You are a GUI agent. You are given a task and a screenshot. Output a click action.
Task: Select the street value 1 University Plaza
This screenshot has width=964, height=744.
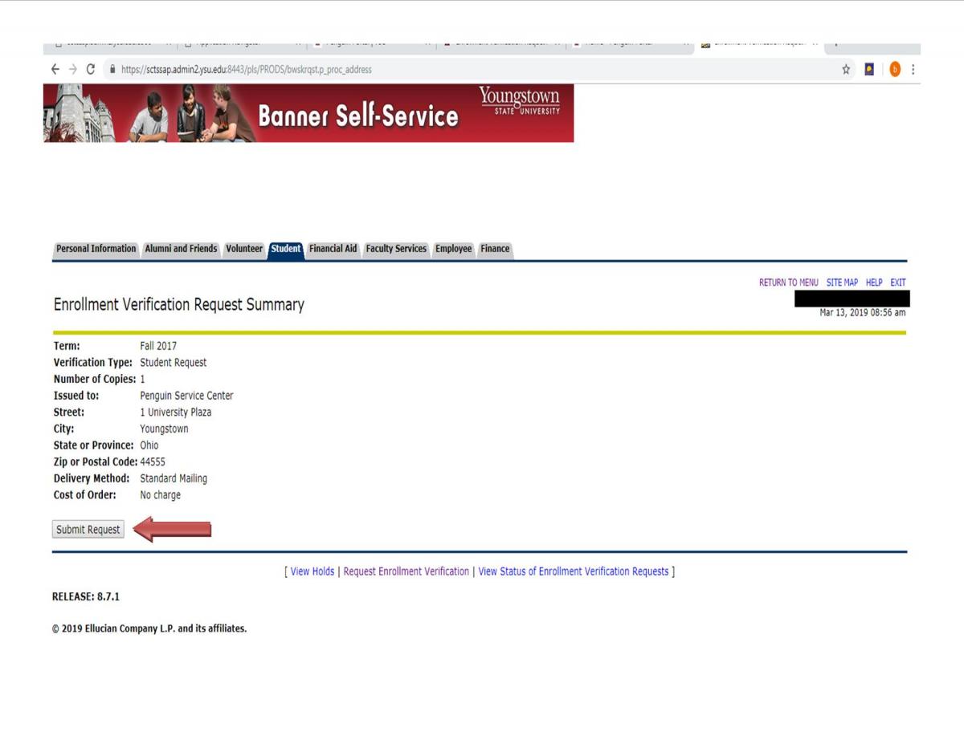click(176, 413)
